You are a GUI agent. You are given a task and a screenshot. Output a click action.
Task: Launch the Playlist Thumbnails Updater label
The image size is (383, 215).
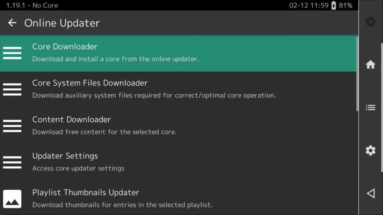[86, 193]
